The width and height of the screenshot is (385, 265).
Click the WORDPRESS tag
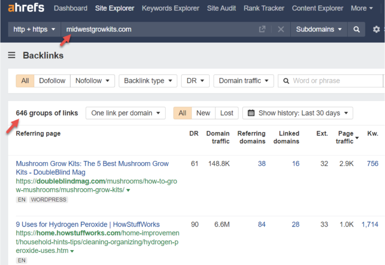click(x=49, y=200)
